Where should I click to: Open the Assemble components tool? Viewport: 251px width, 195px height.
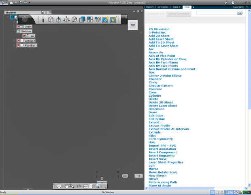(98, 19)
